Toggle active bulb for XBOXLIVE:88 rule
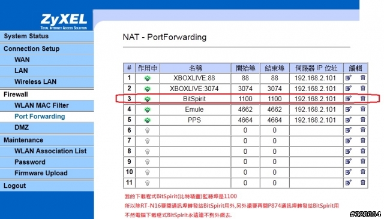This screenshot has height=219, width=384. (148, 78)
